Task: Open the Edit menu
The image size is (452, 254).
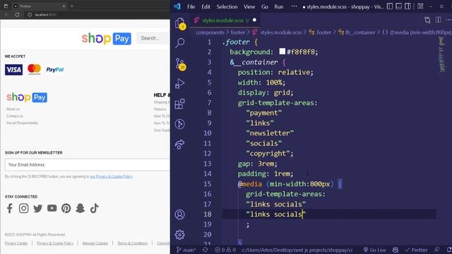Action: tap(206, 6)
